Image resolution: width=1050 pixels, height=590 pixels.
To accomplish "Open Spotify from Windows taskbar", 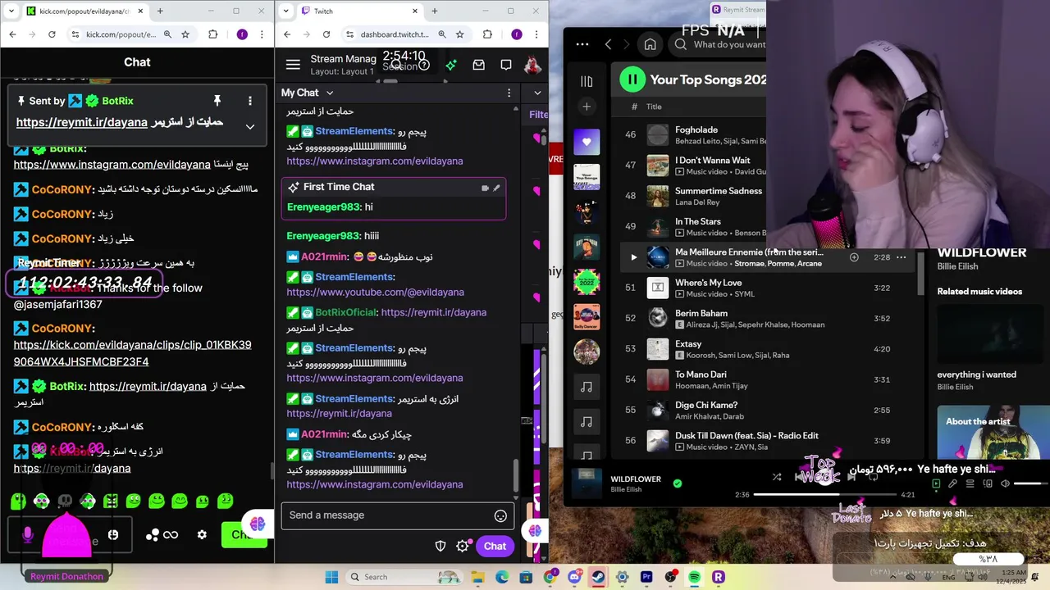I will tap(695, 577).
